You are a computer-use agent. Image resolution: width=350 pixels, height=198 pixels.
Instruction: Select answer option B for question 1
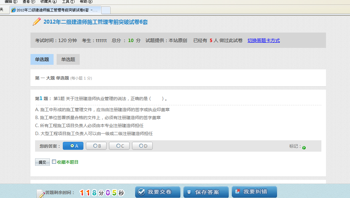click(96, 146)
